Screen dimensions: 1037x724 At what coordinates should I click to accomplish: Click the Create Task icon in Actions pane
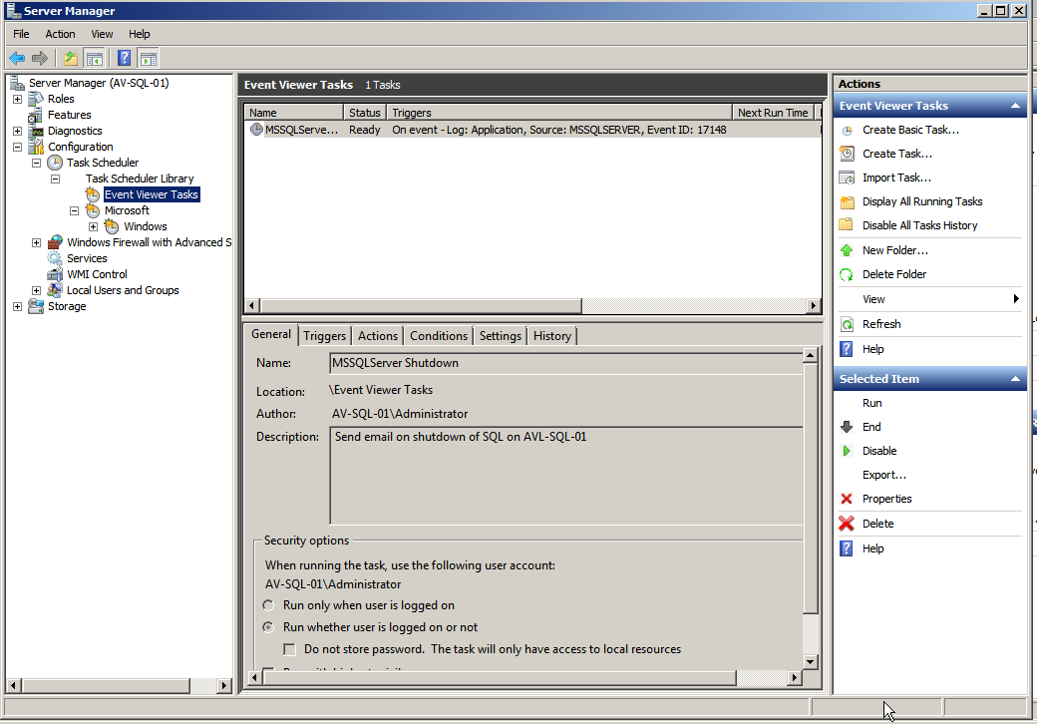[x=847, y=154]
